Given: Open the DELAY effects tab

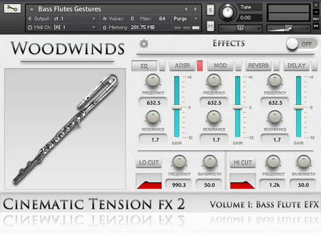Looking at the screenshot, I should [x=296, y=65].
